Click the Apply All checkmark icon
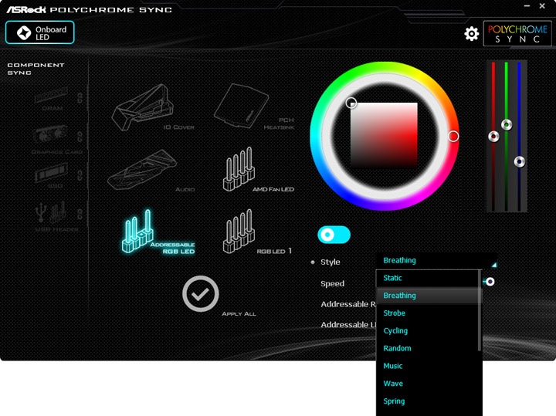This screenshot has height=416, width=556. pos(200,294)
